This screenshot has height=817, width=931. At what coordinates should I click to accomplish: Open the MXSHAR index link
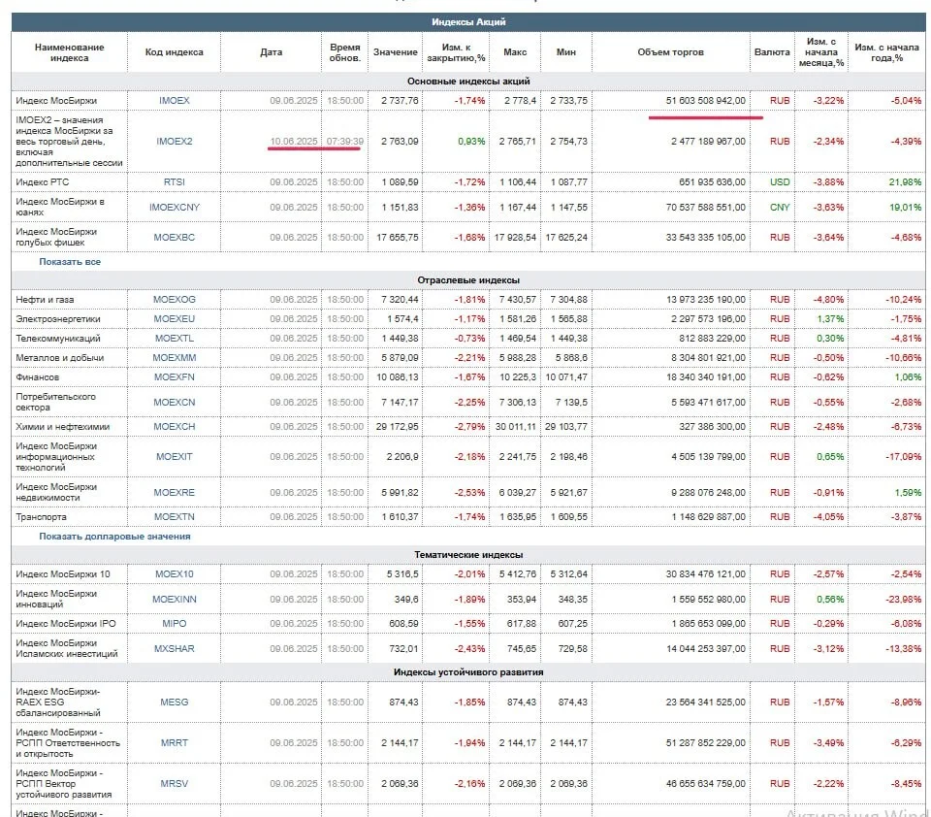(x=174, y=649)
